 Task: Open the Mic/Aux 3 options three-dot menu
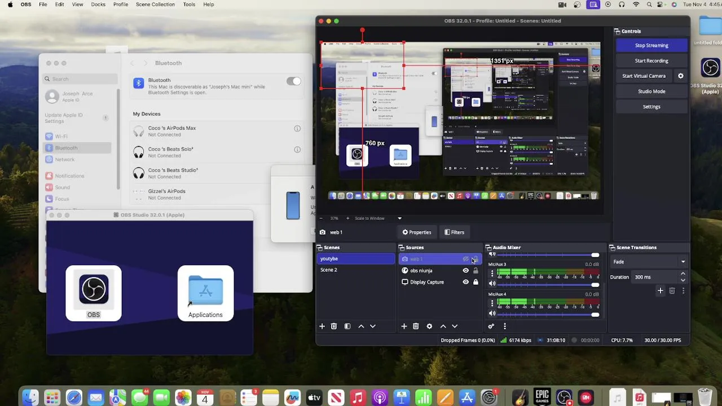(492, 273)
